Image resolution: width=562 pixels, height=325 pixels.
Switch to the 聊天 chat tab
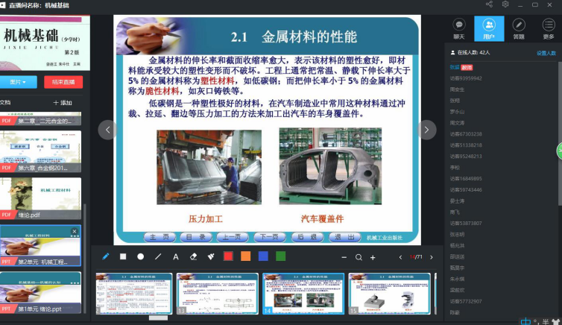pos(459,28)
